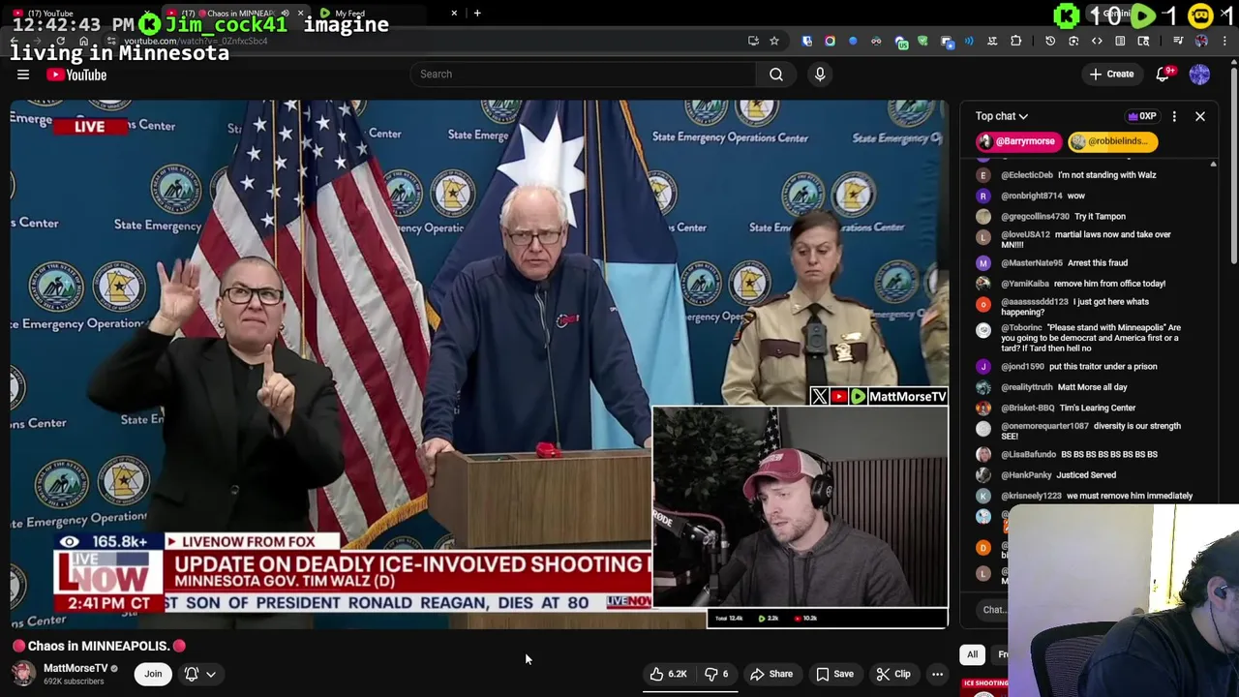Click @robbielinds pinned chat chip
The height and width of the screenshot is (697, 1239).
pos(1112,141)
